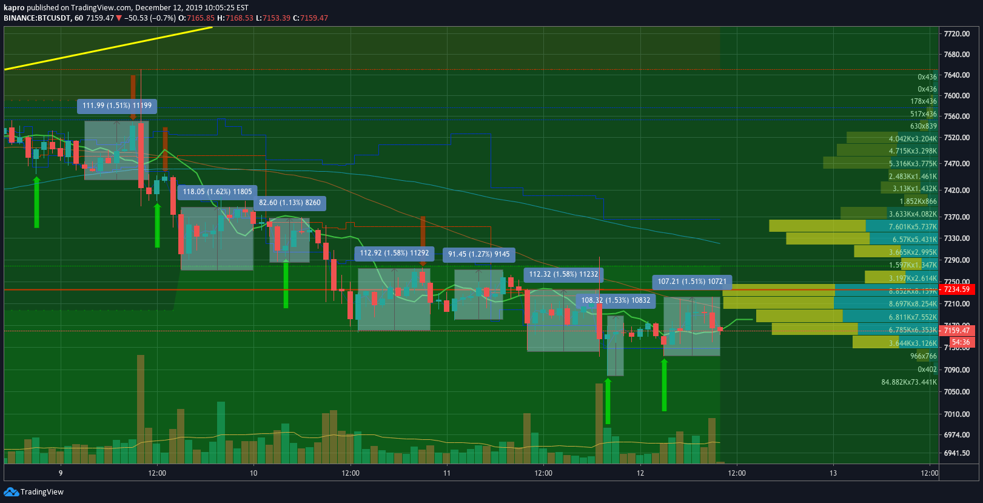
Task: Select the '112.32 (1.58%) 11232' measurement label
Action: (563, 274)
